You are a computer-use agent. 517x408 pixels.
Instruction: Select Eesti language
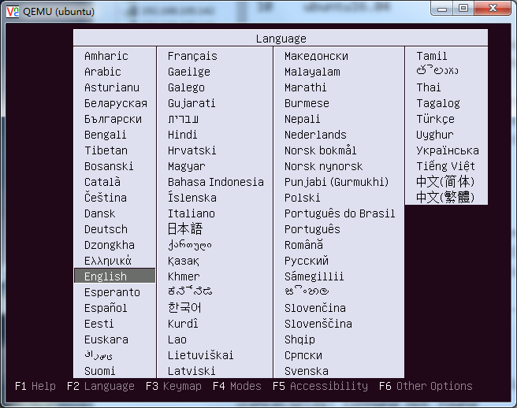pos(99,324)
